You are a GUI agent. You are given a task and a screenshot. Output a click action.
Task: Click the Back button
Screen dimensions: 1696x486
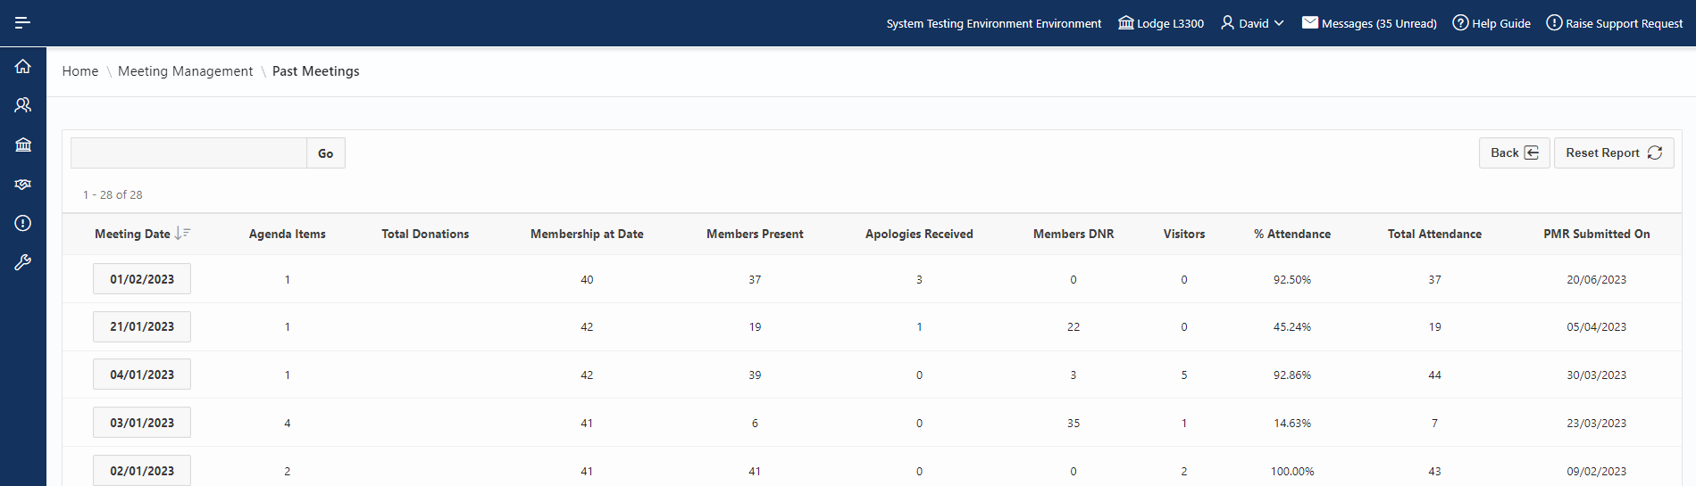coord(1514,153)
